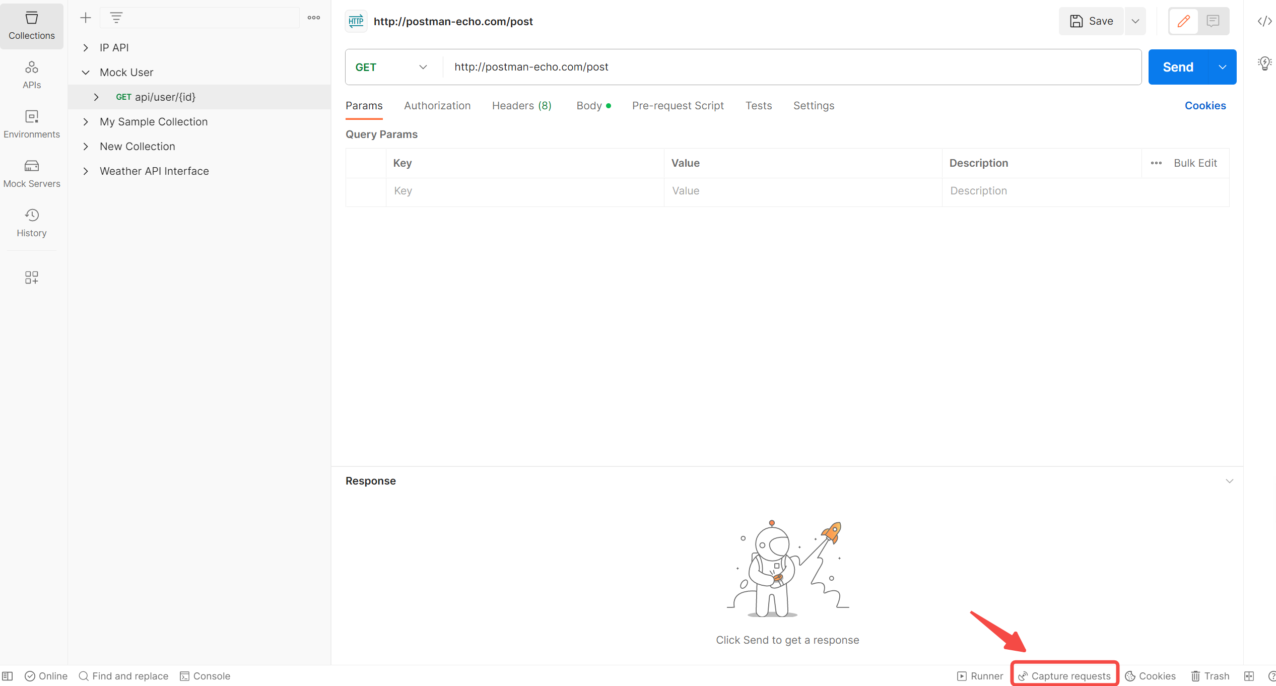Open the GET method dropdown

tap(391, 67)
